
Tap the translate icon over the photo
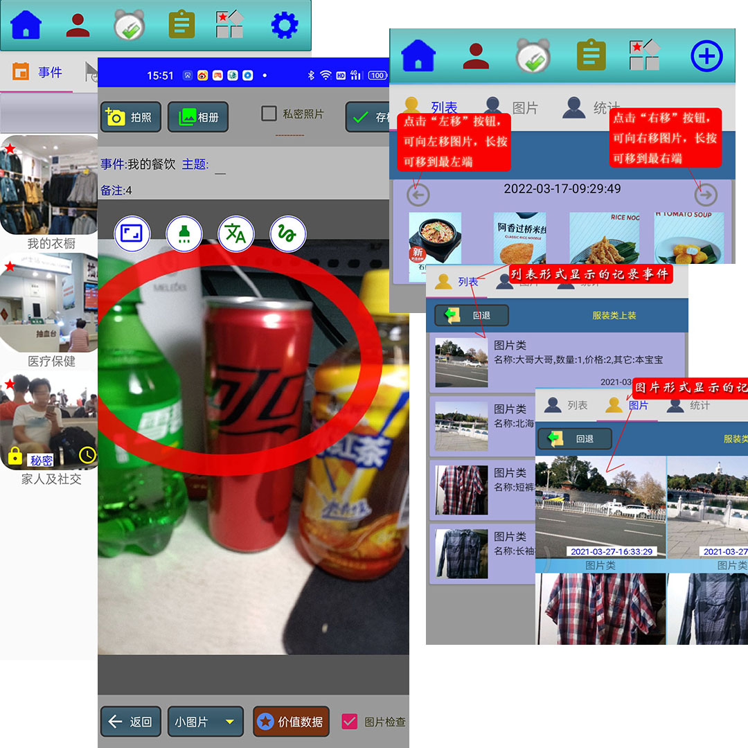pyautogui.click(x=236, y=233)
